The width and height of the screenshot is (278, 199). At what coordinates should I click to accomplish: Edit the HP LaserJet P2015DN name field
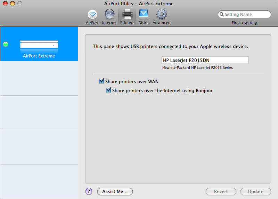point(205,60)
